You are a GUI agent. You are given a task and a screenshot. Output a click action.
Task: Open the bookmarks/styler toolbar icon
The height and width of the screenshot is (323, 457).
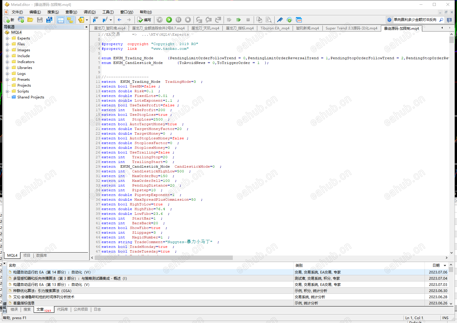[x=81, y=20]
